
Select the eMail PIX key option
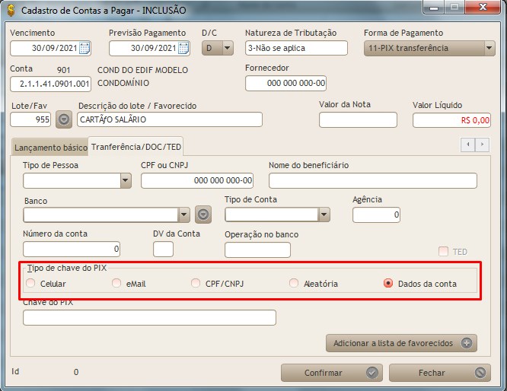pos(116,284)
